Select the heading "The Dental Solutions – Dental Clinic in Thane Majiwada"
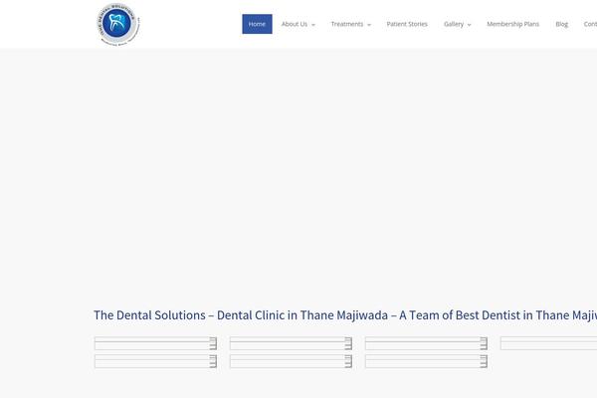Image resolution: width=597 pixels, height=398 pixels. coord(345,315)
